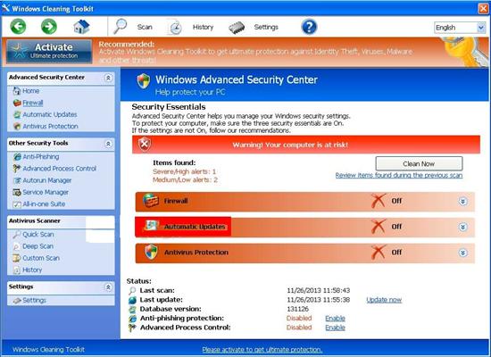The image size is (491, 357).
Task: Click the Update now link
Action: coord(384,300)
